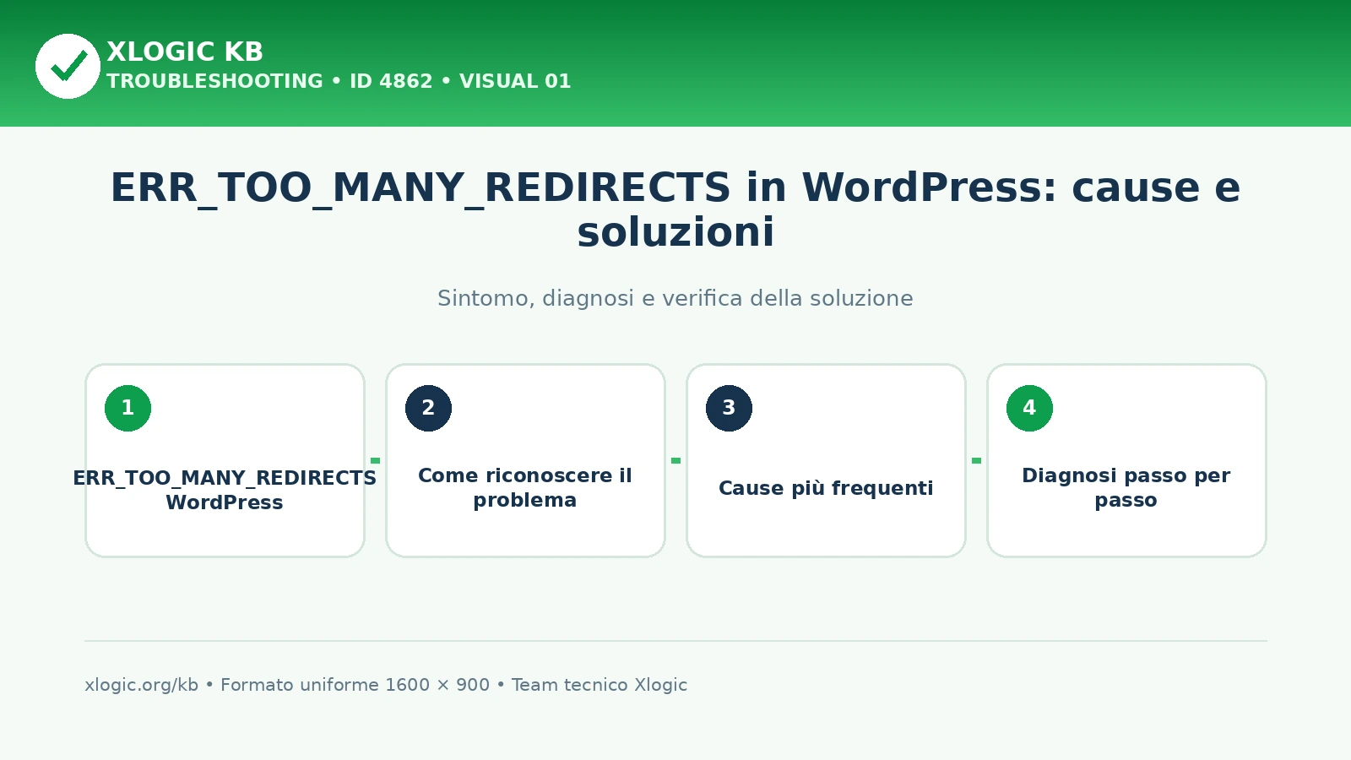Click the white checkmark logo icon
The height and width of the screenshot is (760, 1351).
(68, 66)
